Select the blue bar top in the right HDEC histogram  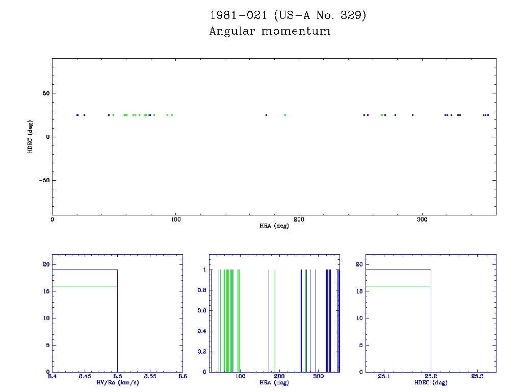pyautogui.click(x=398, y=269)
